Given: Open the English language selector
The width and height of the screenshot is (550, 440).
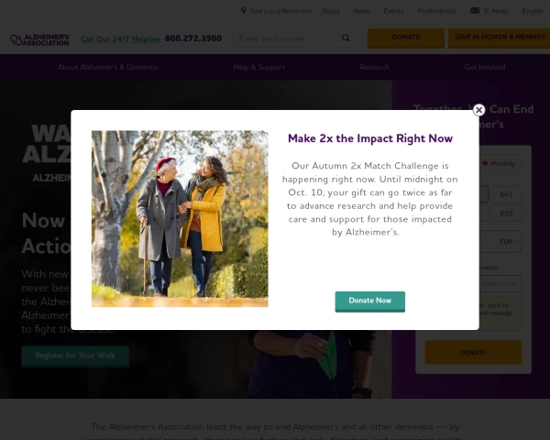Looking at the screenshot, I should point(535,11).
